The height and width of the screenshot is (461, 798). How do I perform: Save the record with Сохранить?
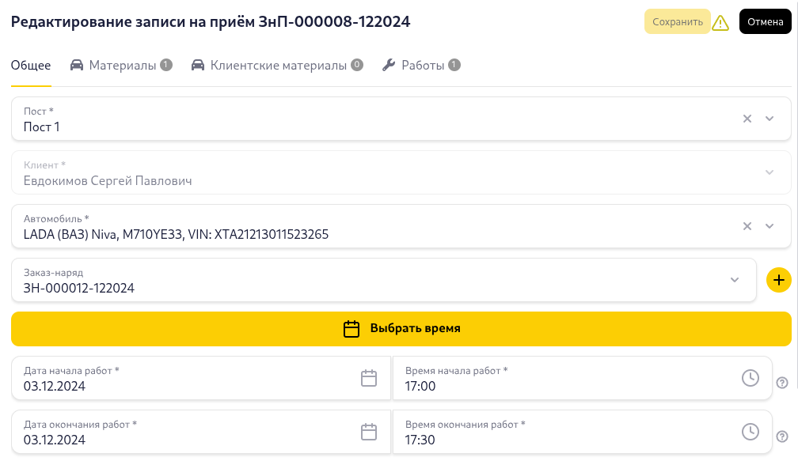point(677,22)
